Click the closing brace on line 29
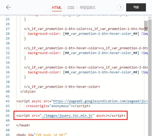The height and width of the screenshot is (136, 152). coord(25,39)
